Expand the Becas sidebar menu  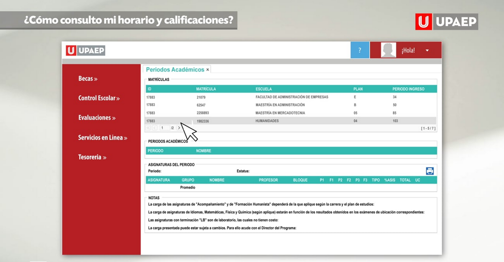click(88, 79)
